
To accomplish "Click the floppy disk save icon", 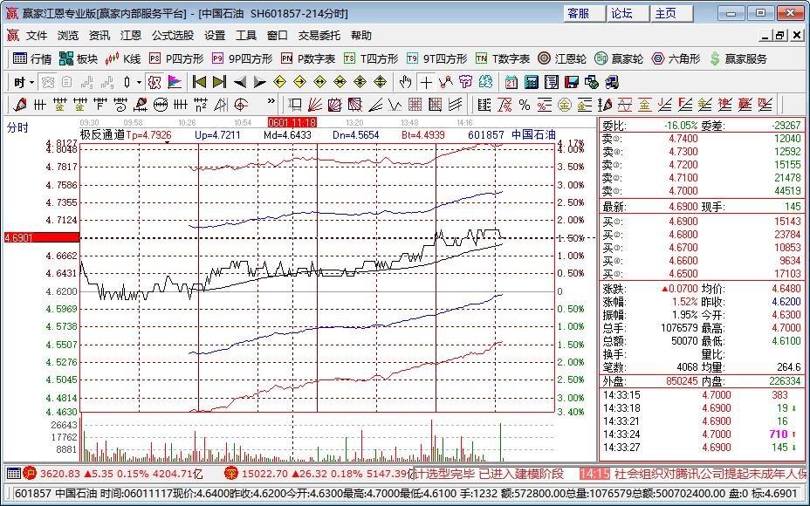I will pos(572,82).
